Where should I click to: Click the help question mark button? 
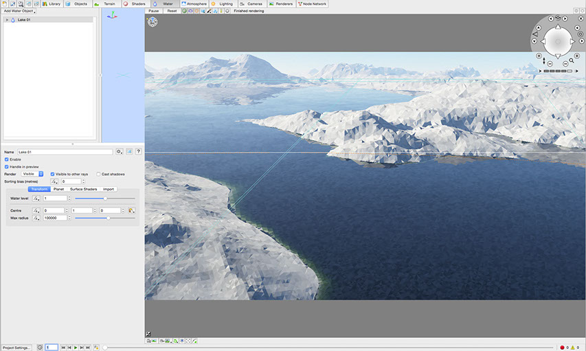(x=138, y=151)
